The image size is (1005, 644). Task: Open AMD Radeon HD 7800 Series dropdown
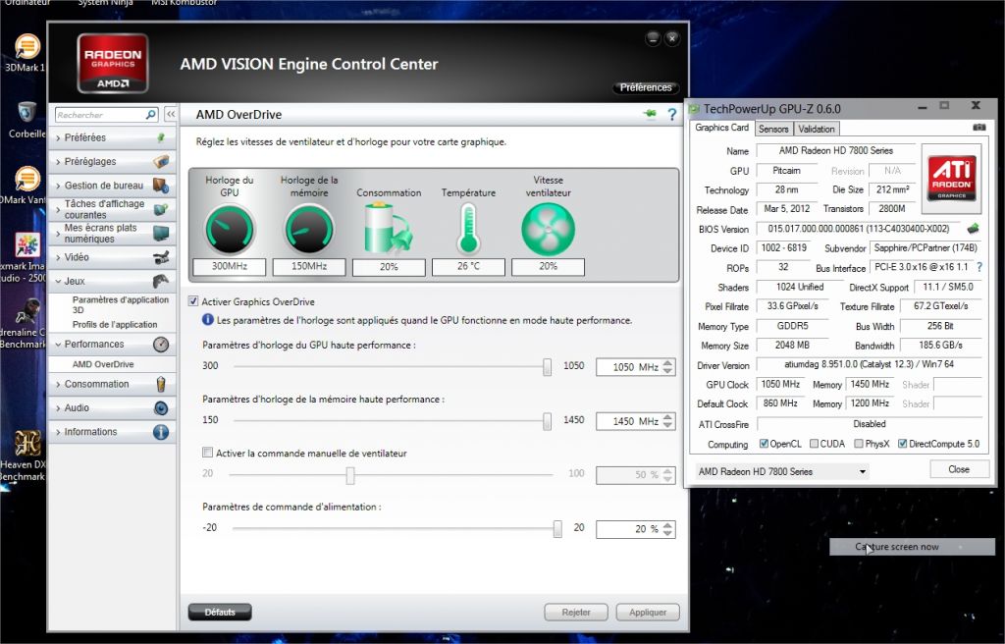coord(782,471)
